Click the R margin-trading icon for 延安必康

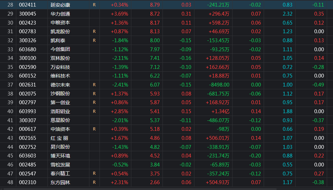[94, 5]
